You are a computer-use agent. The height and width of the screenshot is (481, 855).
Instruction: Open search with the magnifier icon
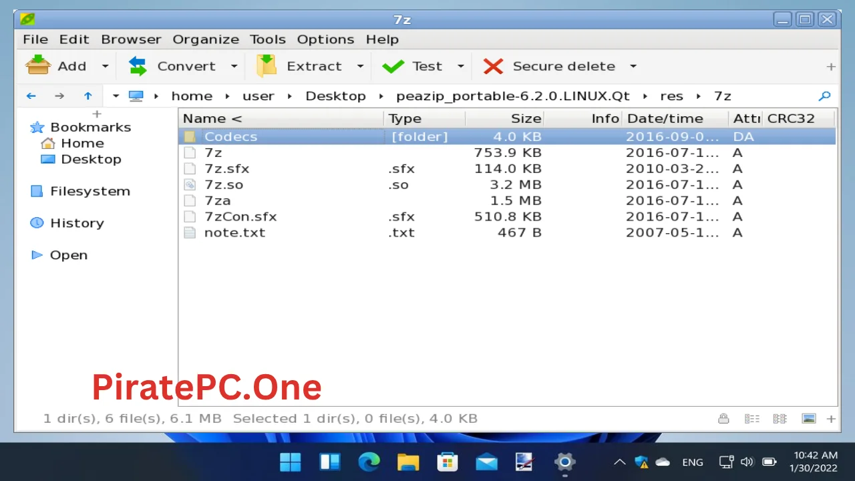click(x=825, y=96)
